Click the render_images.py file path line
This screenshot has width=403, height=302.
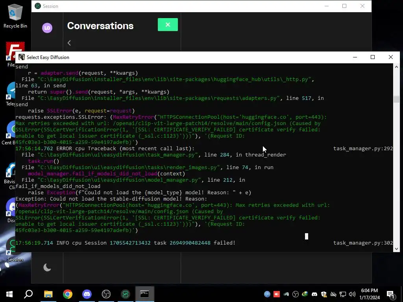coord(148,168)
